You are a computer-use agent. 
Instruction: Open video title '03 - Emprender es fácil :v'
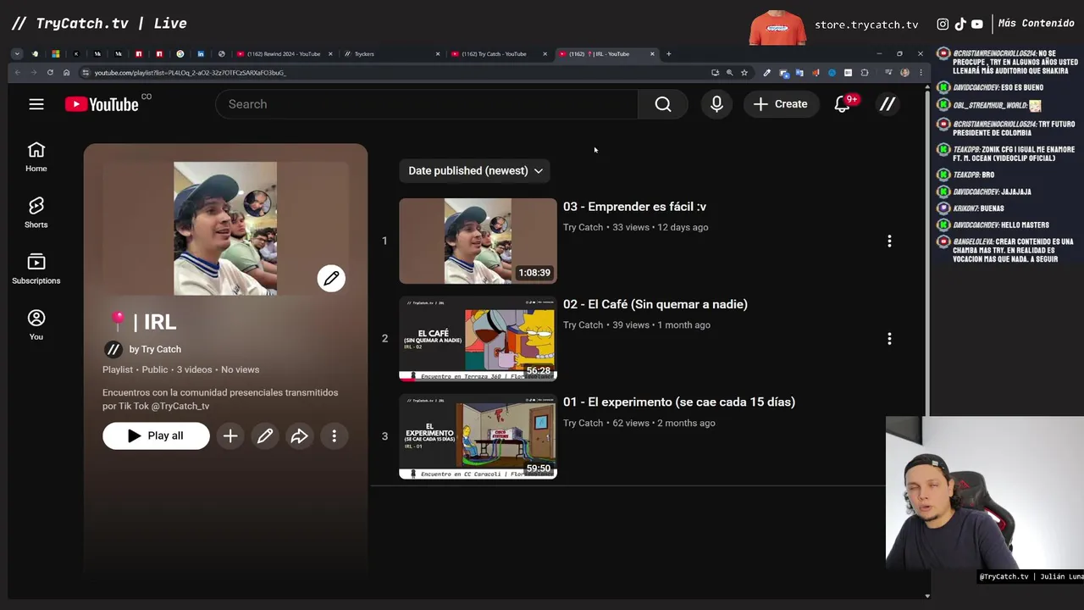click(634, 207)
